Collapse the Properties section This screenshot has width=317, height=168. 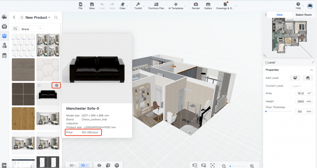(x=311, y=70)
